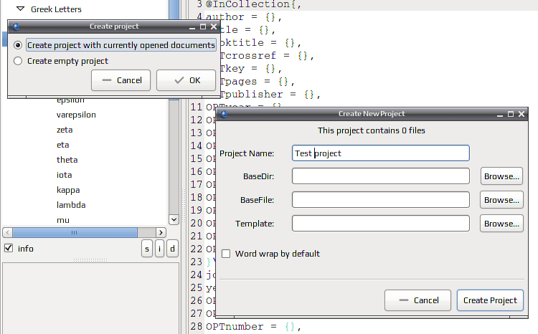
Task: Maximize the Create project dialog
Action: [x=203, y=27]
